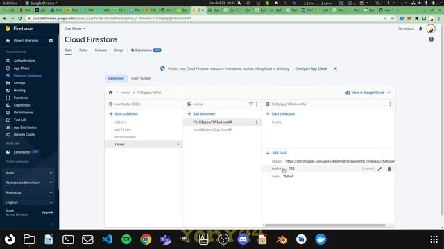Click the browser address bar

[204, 19]
